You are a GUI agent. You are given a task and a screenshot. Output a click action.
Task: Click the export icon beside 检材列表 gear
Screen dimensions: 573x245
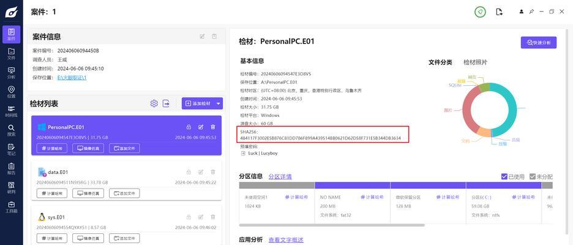[x=166, y=104]
